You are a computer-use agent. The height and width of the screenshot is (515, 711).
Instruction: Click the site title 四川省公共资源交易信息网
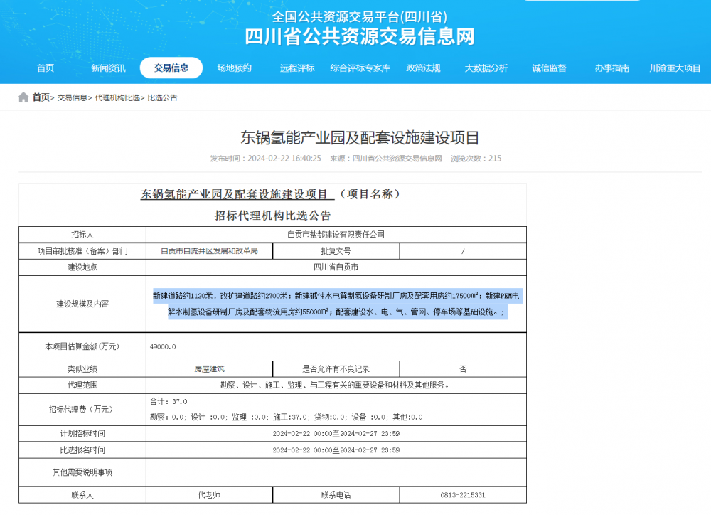pos(360,36)
